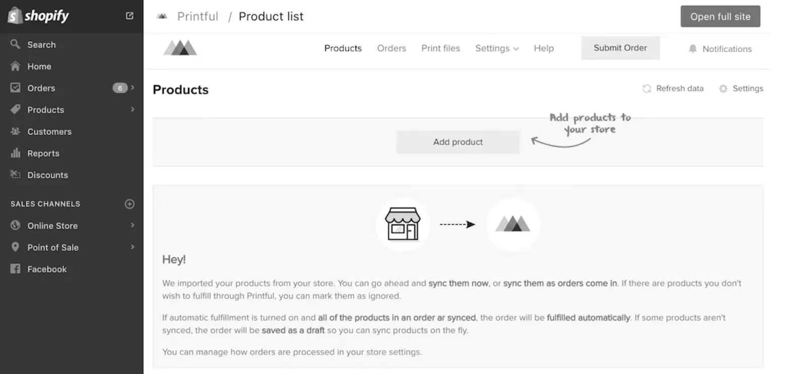Screen dimensions: 797x374
Task: Click the Point of Sale pin icon
Action: [x=15, y=247]
